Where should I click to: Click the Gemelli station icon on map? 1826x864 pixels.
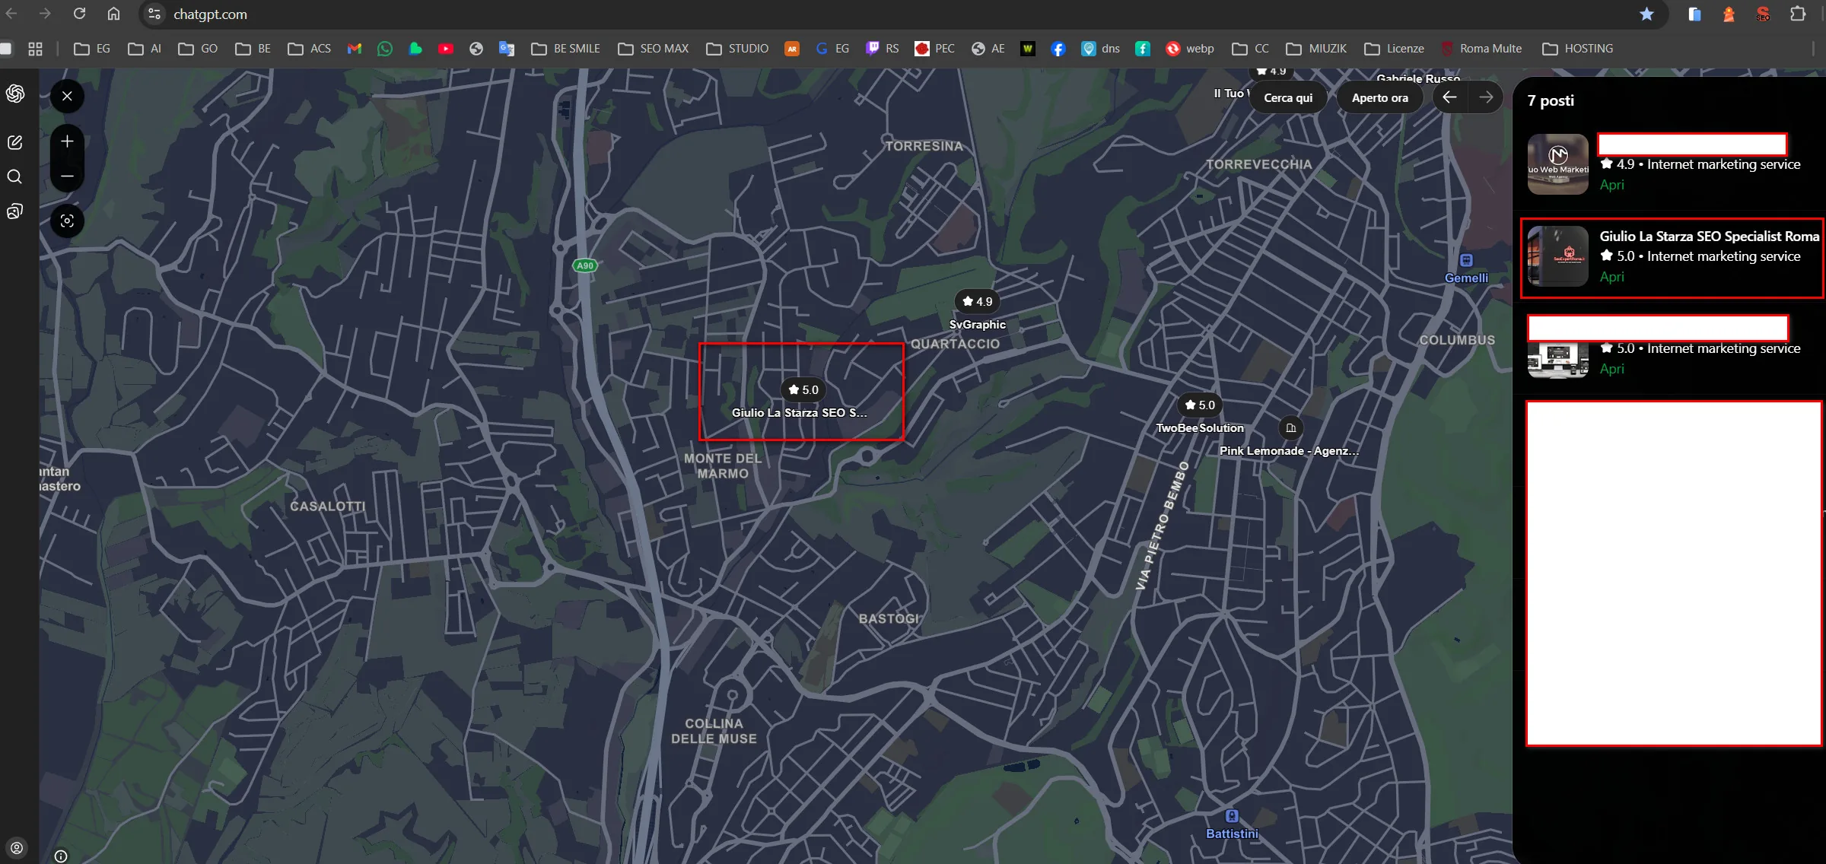[1466, 260]
